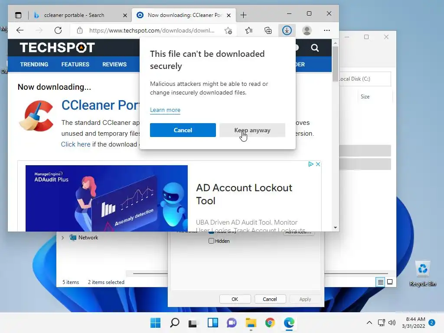Open taskbar Search
The width and height of the screenshot is (444, 333).
click(x=174, y=323)
